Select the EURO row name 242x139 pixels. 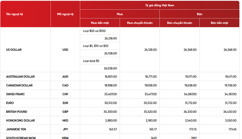point(10,103)
